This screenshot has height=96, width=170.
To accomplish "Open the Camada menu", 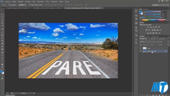I will pos(28,2).
